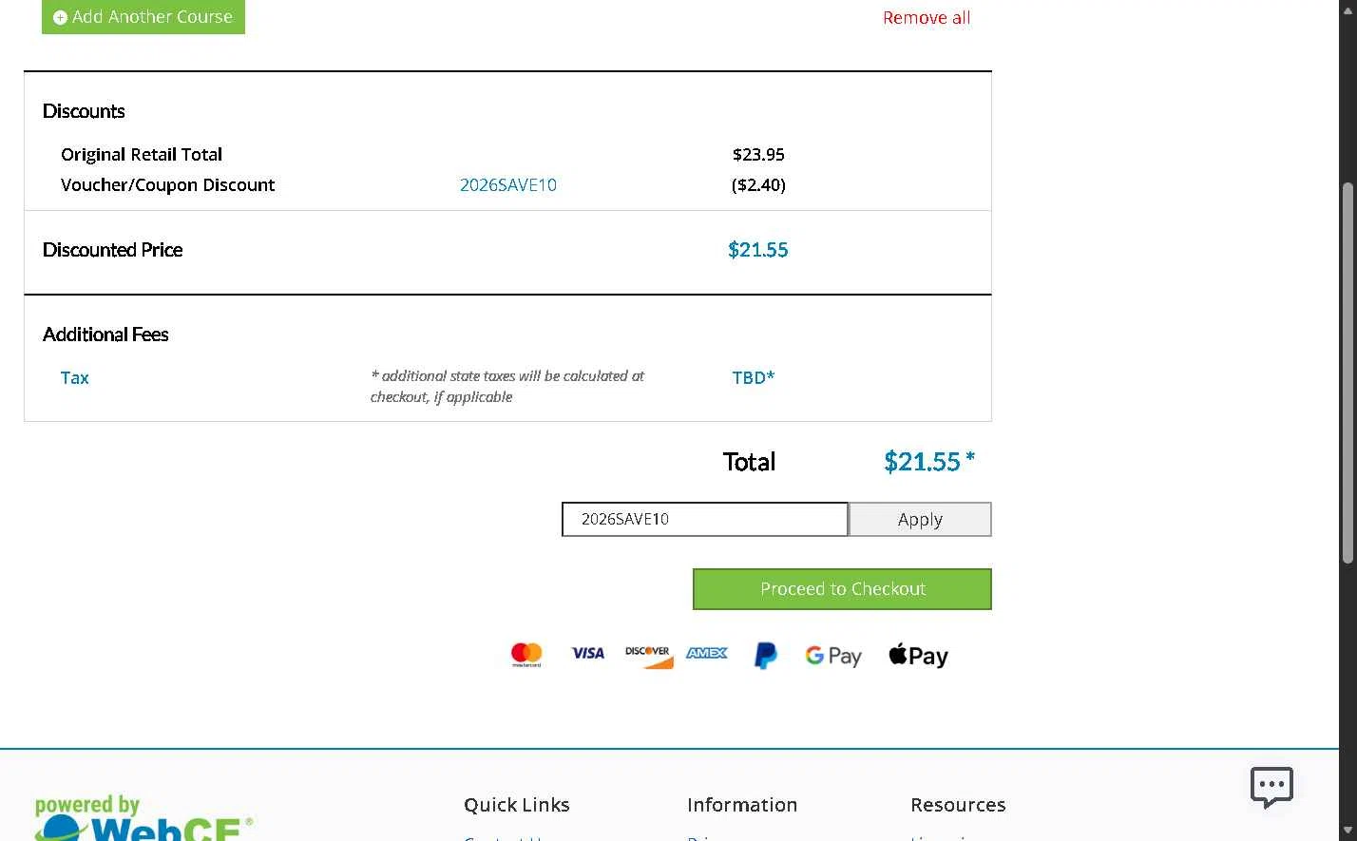Screen dimensions: 1357x841
Task: Click the Resources footer heading
Action: [958, 805]
